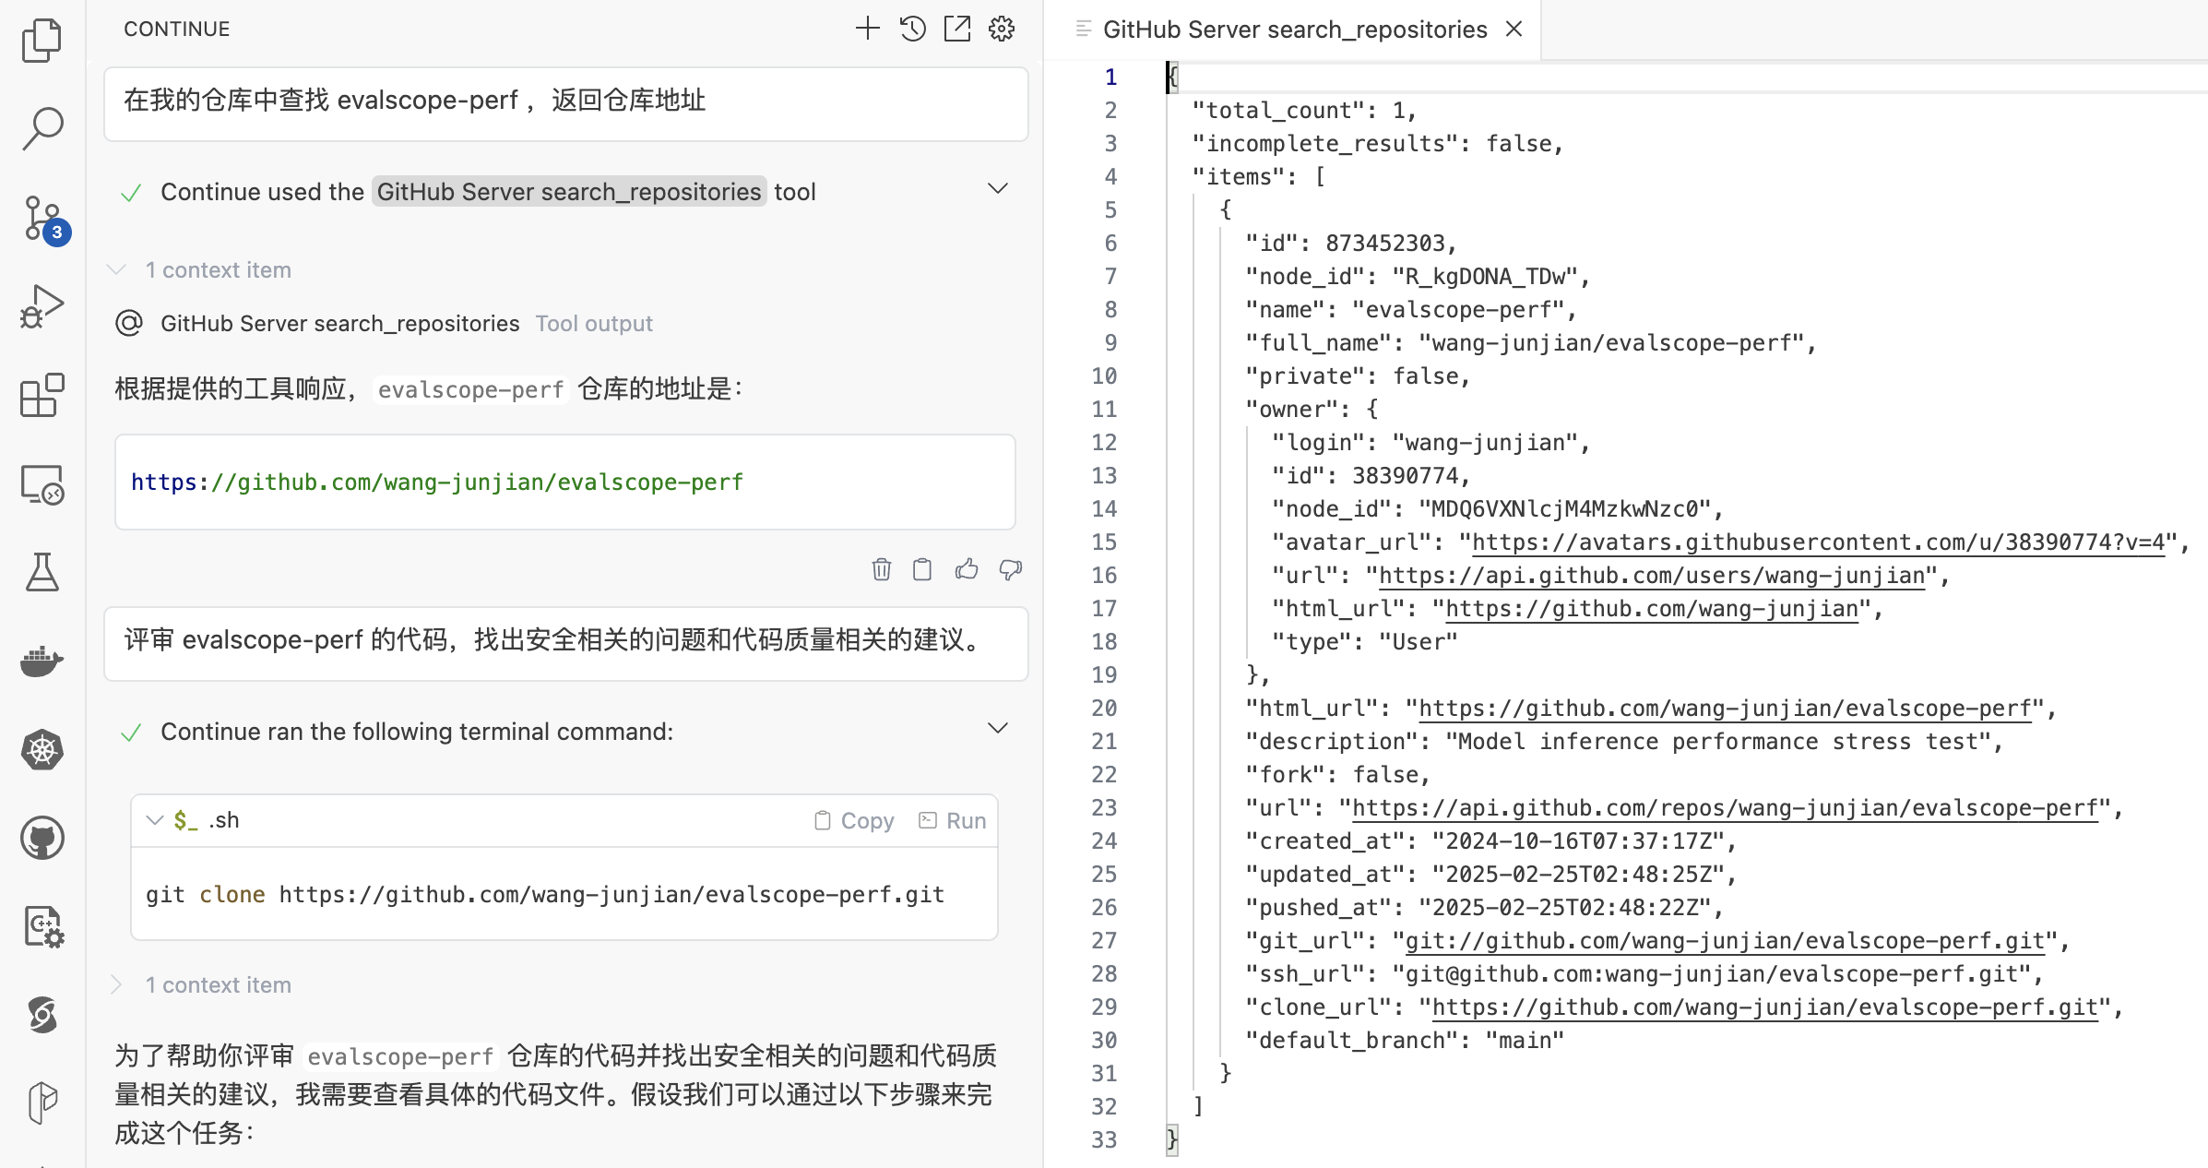Open the Kubernetes sidebar icon
Image resolution: width=2208 pixels, height=1168 pixels.
(x=42, y=749)
